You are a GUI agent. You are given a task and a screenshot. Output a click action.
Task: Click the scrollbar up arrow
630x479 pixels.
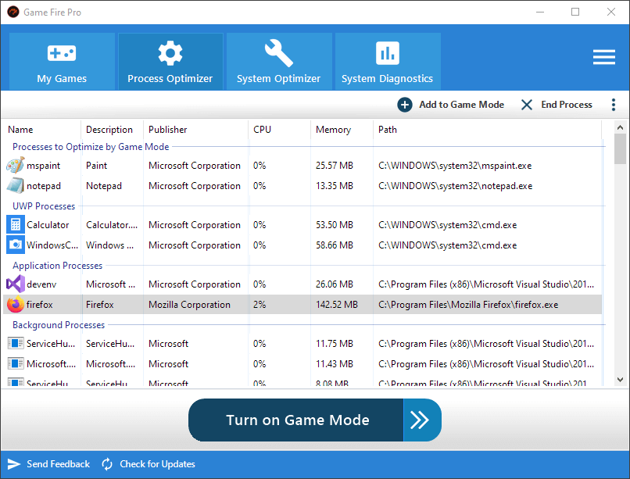(x=620, y=127)
